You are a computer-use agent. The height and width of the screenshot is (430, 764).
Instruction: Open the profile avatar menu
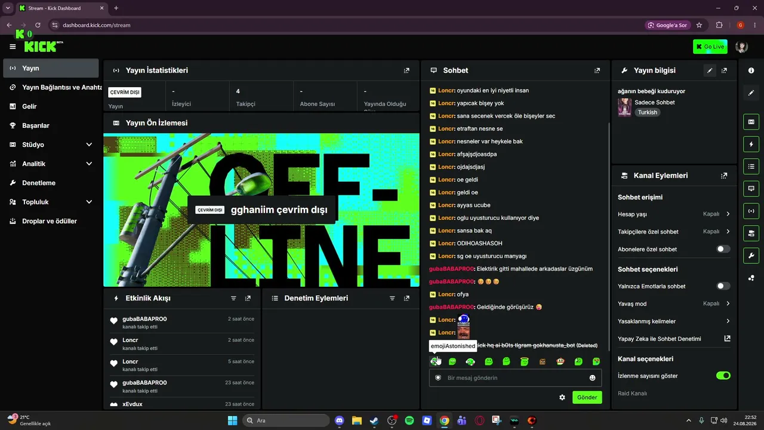[741, 47]
